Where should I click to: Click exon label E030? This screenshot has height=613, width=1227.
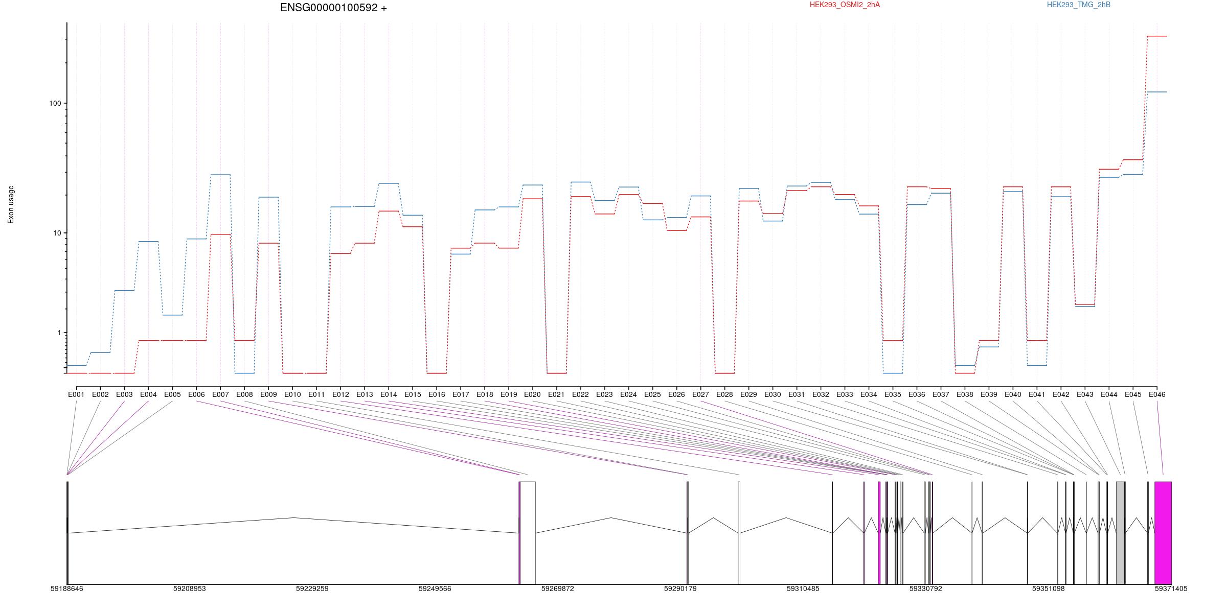773,394
